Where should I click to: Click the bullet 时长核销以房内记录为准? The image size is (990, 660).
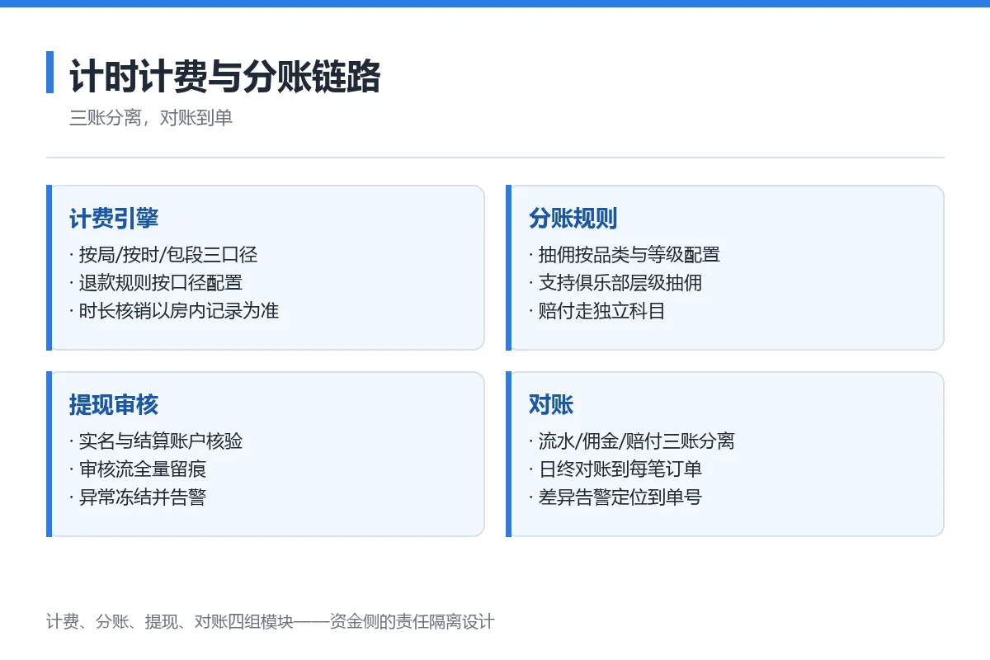click(174, 311)
